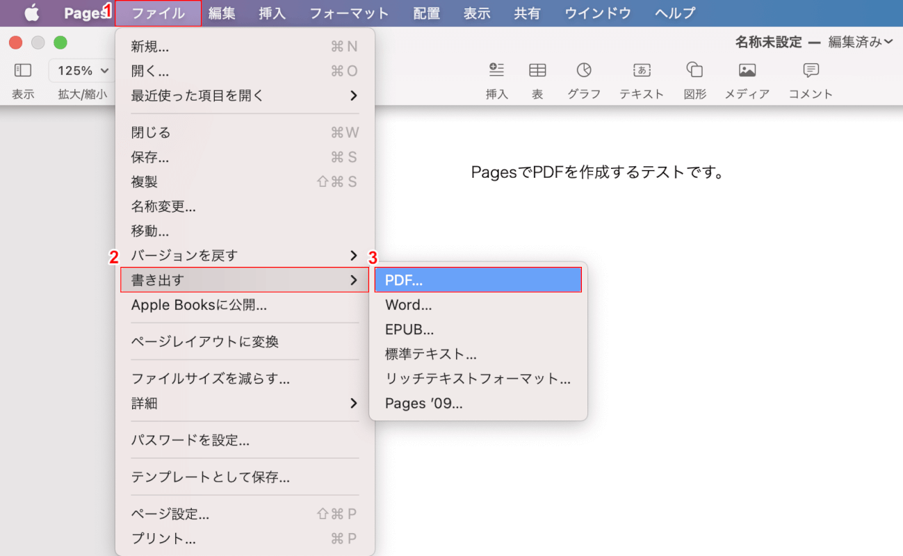The image size is (903, 556).
Task: Choose 保存... from the File menu
Action: [245, 157]
